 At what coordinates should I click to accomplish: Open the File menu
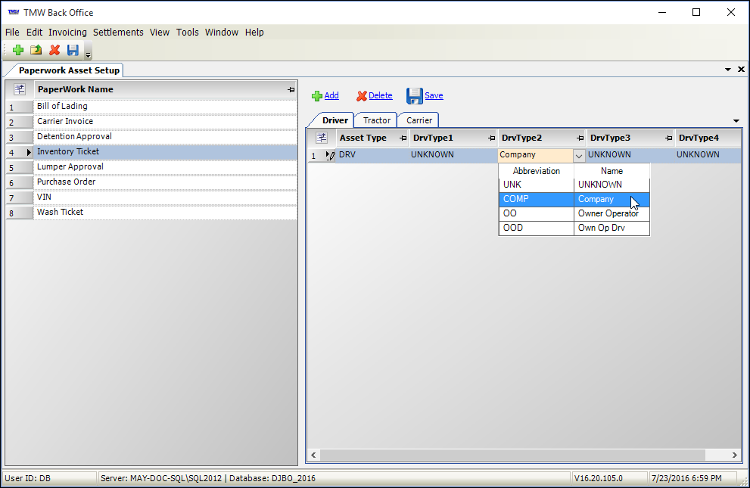click(12, 32)
